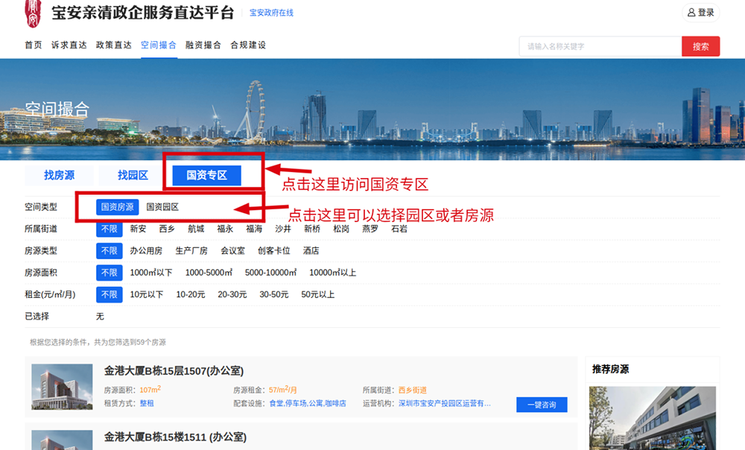Image resolution: width=745 pixels, height=450 pixels.
Task: Click the Bao'an platform logo icon
Action: click(x=33, y=13)
